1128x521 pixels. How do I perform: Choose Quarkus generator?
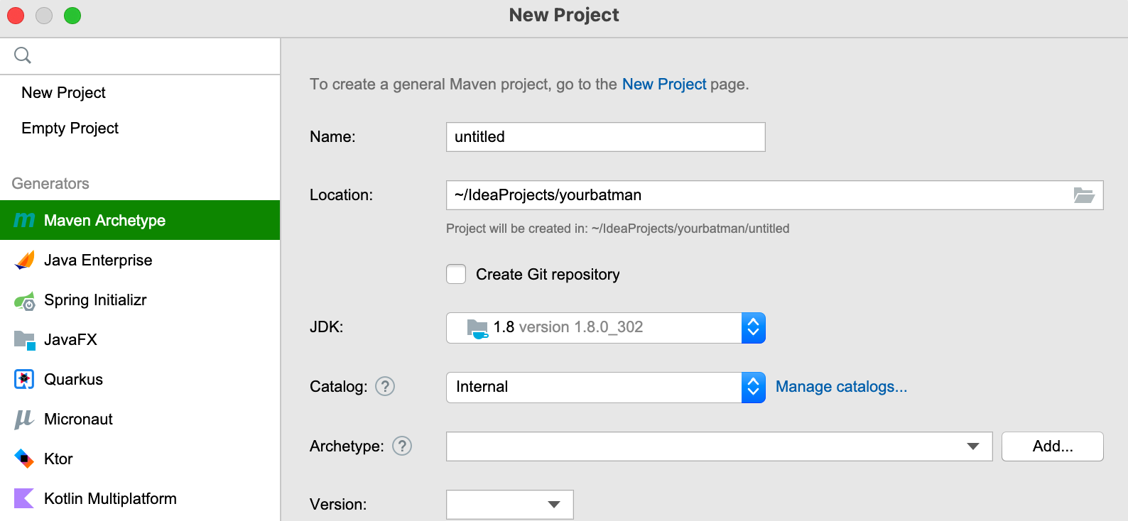[140, 379]
